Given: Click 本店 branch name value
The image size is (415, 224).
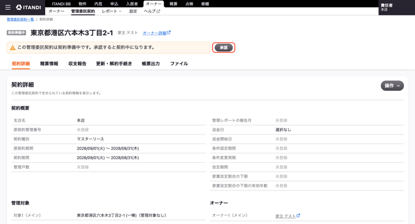Looking at the screenshot, I should (81, 121).
